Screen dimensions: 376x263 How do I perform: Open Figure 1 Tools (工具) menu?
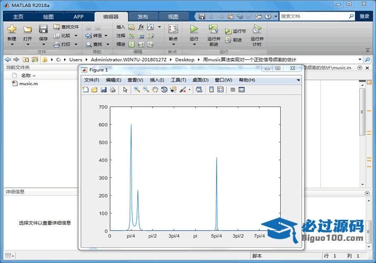[178, 80]
